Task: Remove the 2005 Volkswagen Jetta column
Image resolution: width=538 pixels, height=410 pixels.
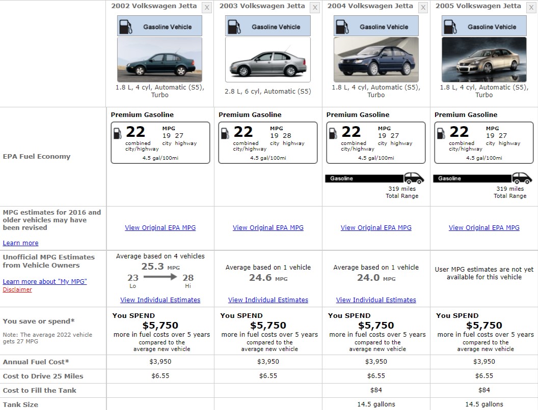Action: (x=531, y=8)
